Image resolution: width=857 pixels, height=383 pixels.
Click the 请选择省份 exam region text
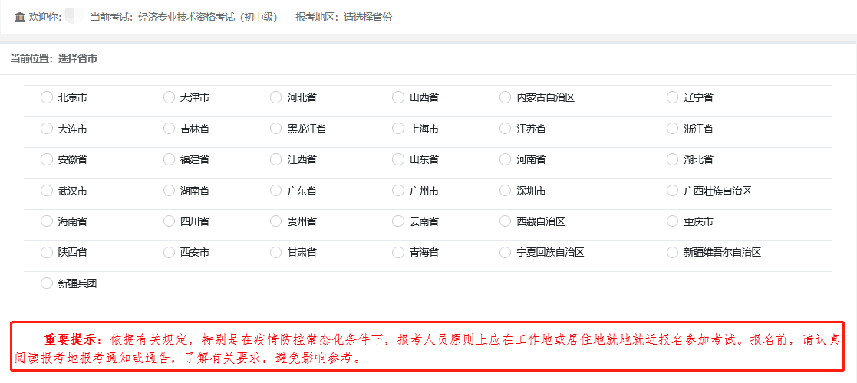click(x=368, y=17)
